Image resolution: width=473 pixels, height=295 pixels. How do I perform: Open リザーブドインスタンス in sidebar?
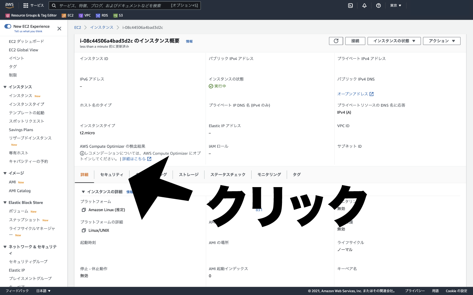coord(30,138)
